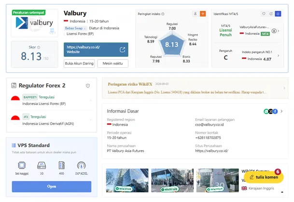
Task: Click the Mngmt Resiko 8.44 value
Action: pos(193,44)
